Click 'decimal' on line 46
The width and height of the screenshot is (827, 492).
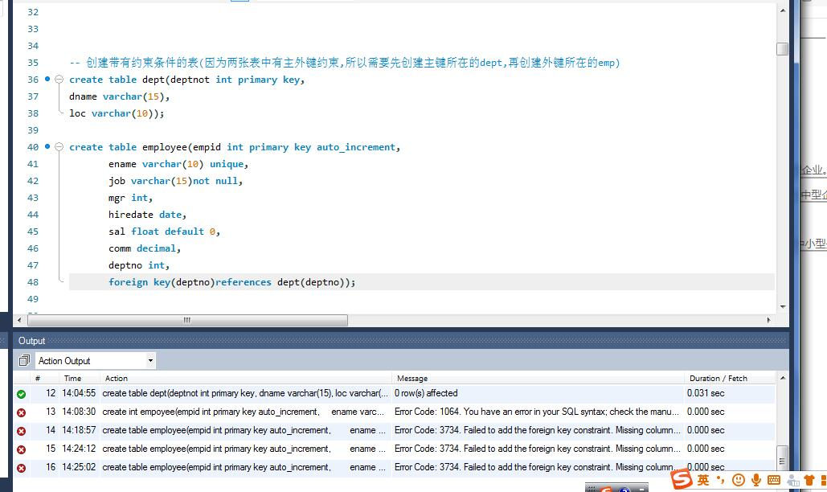click(156, 248)
